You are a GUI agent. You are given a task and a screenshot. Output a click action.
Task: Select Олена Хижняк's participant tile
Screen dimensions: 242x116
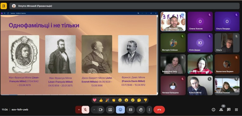coord(200,22)
